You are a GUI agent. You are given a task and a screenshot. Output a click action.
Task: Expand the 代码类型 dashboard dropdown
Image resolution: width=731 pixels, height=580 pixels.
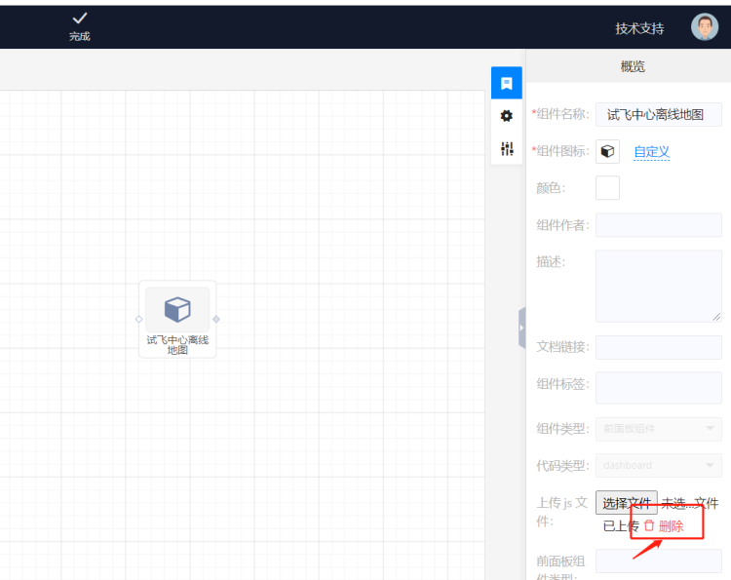tap(658, 465)
